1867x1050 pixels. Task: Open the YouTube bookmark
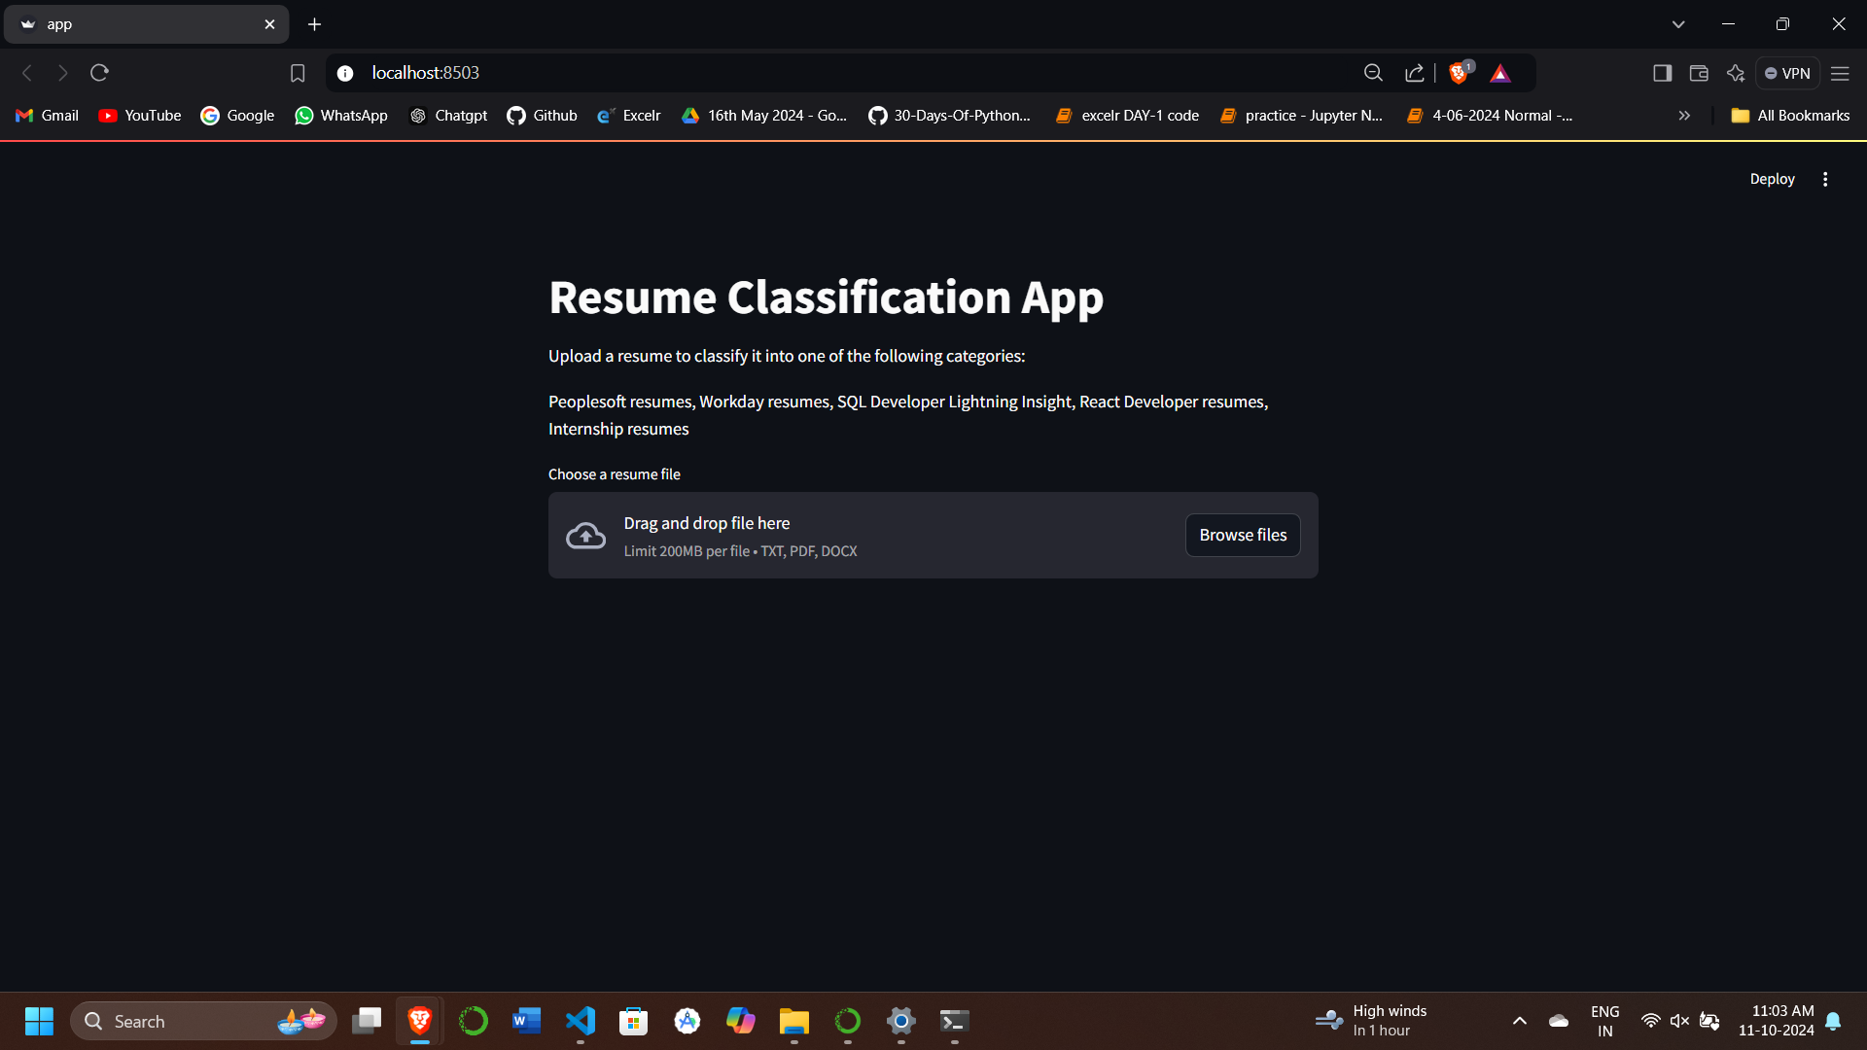[140, 116]
